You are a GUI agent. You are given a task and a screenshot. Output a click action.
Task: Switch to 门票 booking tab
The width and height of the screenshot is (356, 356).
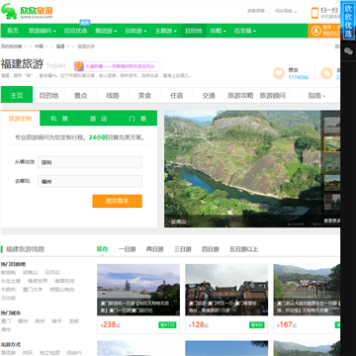point(137,119)
